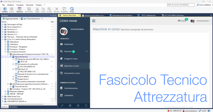
Task: Click the wrench icon in sidebar footer
Action: [x=62, y=106]
